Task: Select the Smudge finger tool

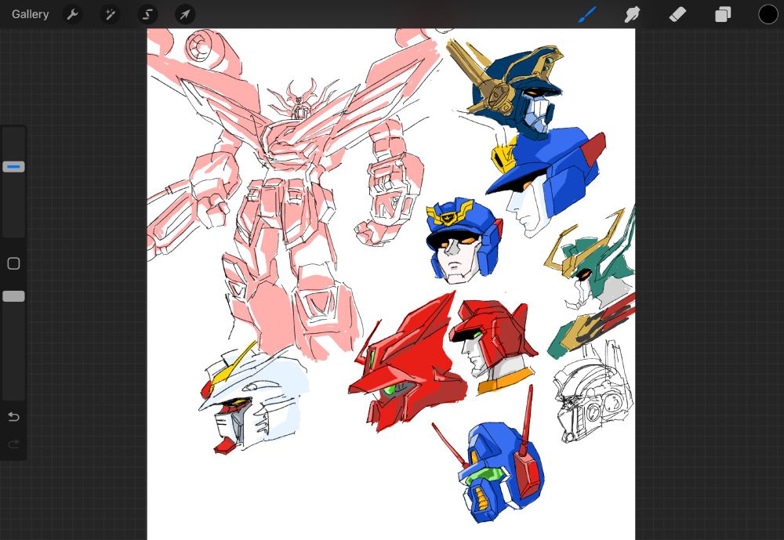Action: pos(632,15)
